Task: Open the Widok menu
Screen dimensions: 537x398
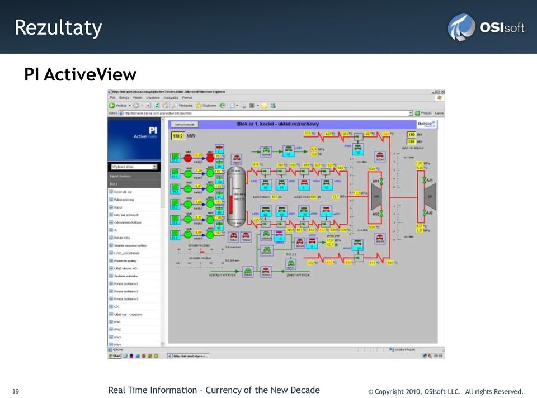Action: [x=138, y=98]
